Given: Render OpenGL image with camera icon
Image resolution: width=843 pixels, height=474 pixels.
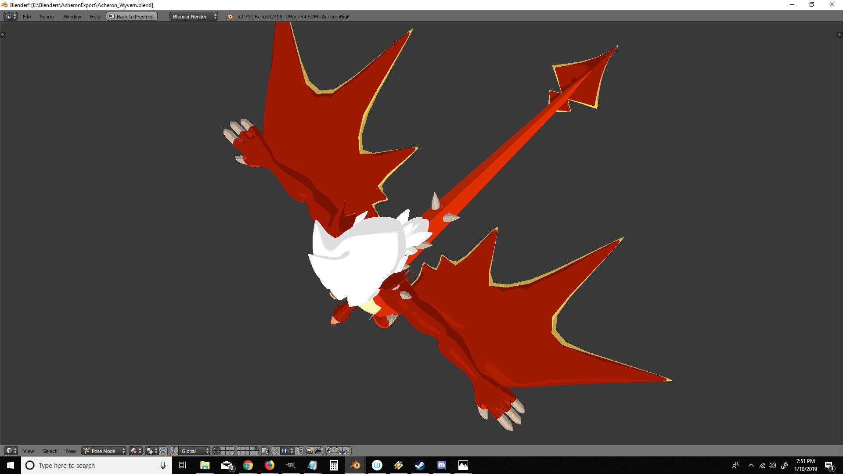Looking at the screenshot, I should [310, 451].
